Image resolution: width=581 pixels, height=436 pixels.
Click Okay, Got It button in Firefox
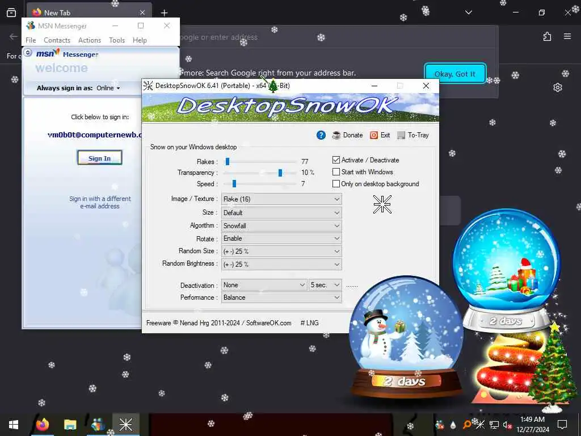(454, 74)
